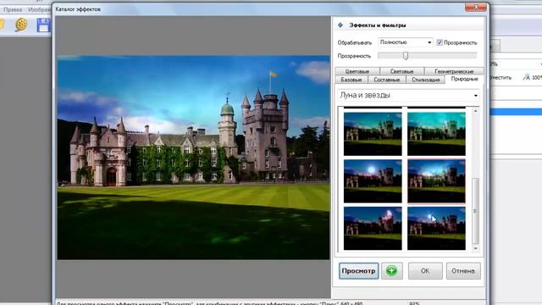This screenshot has width=542, height=305.
Task: Click the blue diamond icon beside Эффекты и фильтры
Action: click(x=340, y=25)
